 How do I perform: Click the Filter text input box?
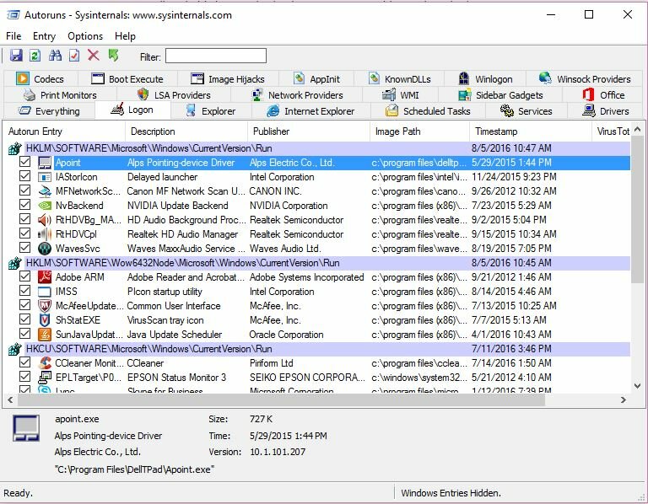tap(216, 56)
